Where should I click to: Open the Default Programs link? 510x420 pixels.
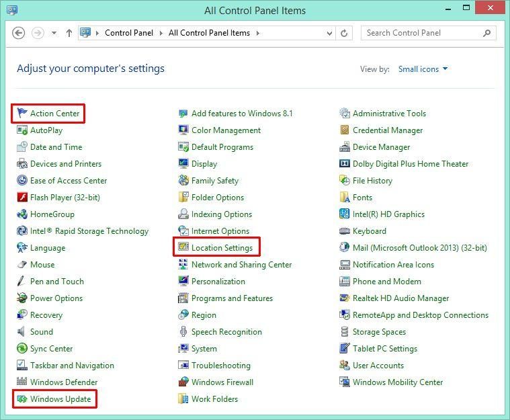[x=222, y=147]
